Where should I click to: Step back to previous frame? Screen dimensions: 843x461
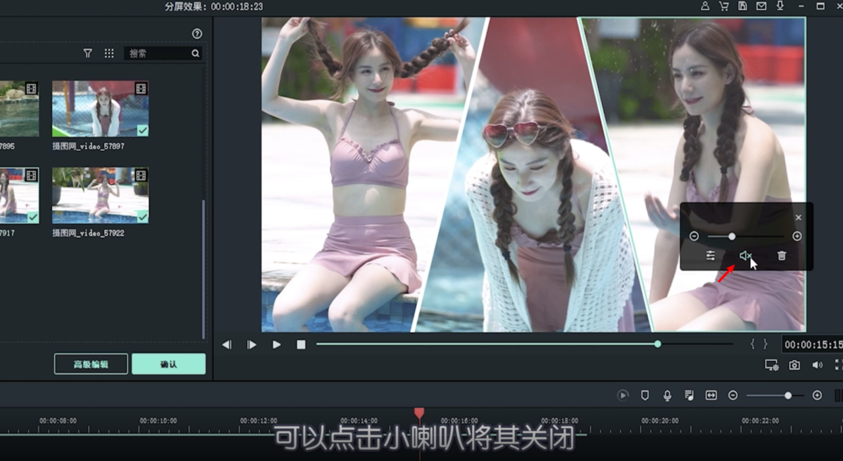pyautogui.click(x=227, y=344)
